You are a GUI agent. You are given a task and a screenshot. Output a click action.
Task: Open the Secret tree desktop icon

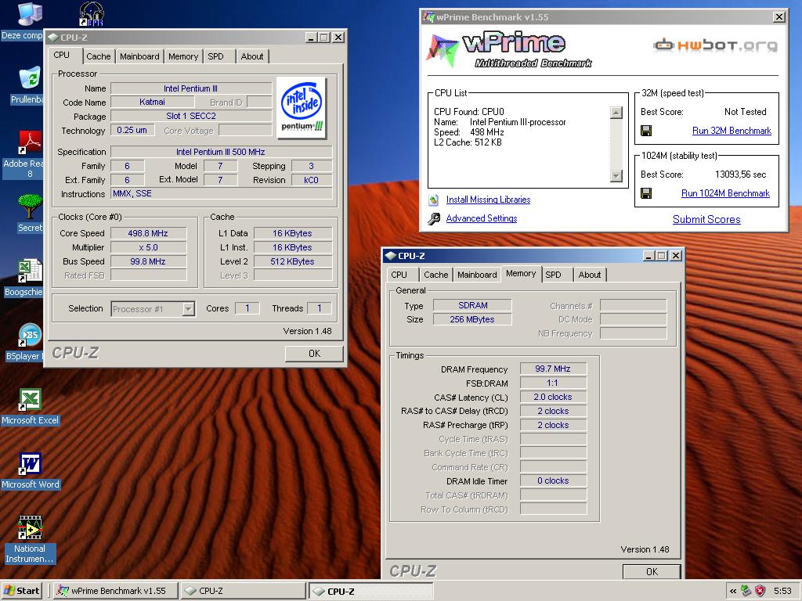click(30, 207)
